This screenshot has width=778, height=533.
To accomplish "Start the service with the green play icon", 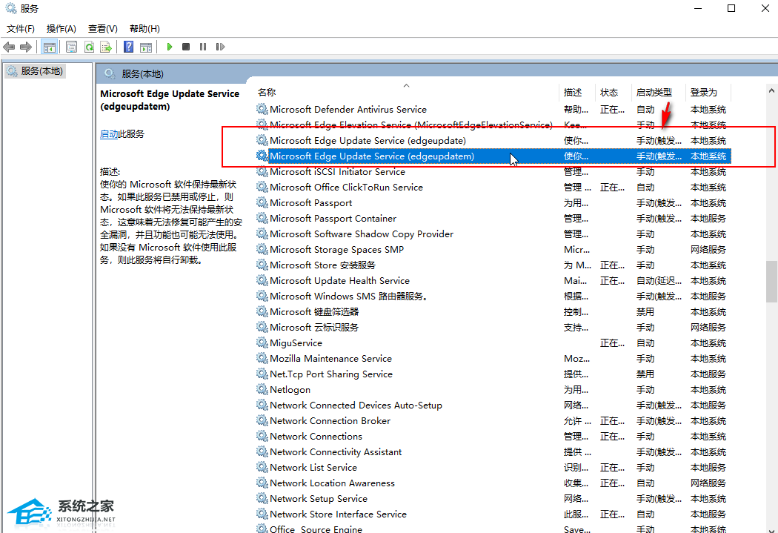I will coord(169,47).
